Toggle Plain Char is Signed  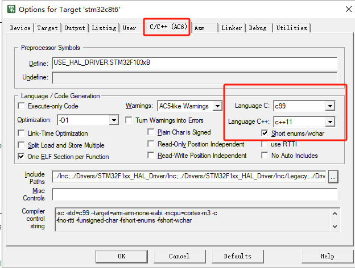click(x=151, y=132)
